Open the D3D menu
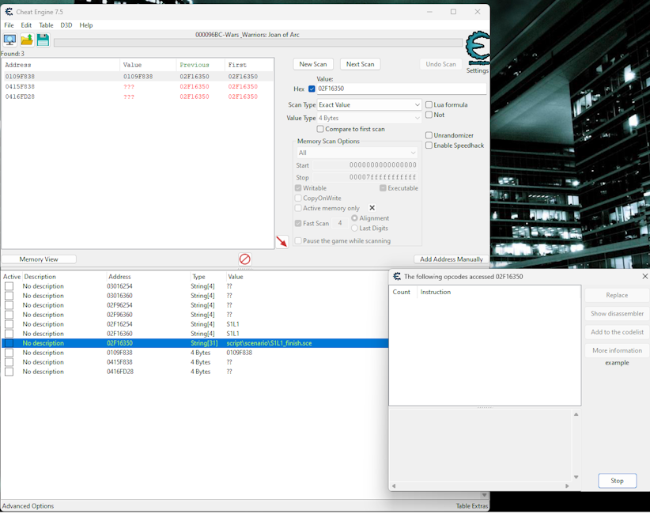Viewport: 650px width, 514px height. pyautogui.click(x=66, y=25)
